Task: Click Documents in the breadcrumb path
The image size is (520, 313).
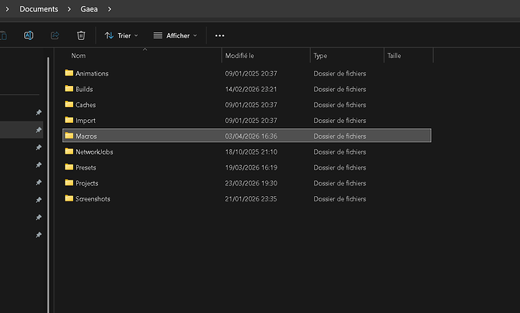Action: (x=38, y=9)
